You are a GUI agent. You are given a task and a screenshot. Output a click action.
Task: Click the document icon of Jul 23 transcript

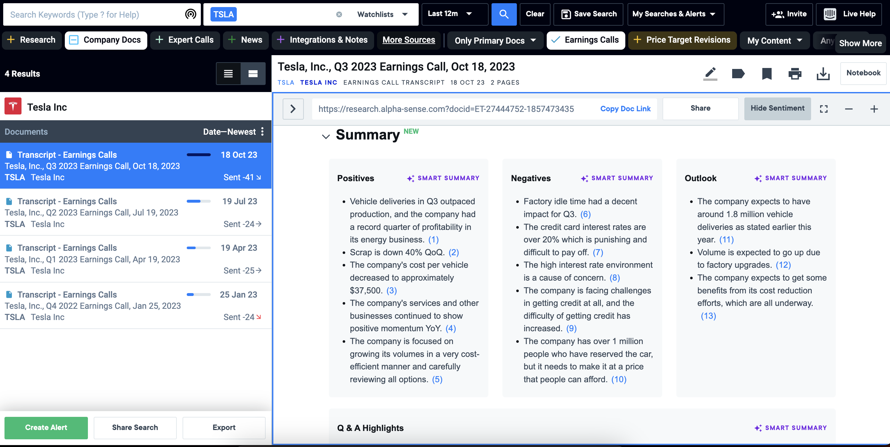(9, 201)
